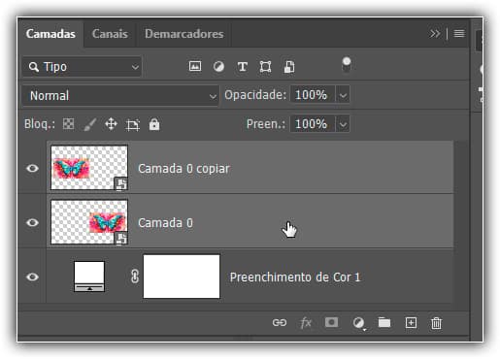
Task: Click the Link layers icon
Action: 280,323
